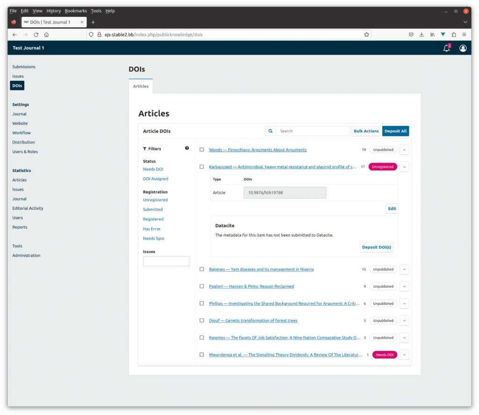Viewport: 479px width, 415px height.
Task: Click the Filters help question mark icon
Action: pos(187,148)
